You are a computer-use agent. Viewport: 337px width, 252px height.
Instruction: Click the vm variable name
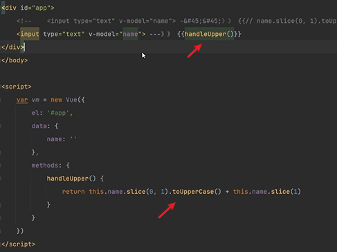pos(35,100)
